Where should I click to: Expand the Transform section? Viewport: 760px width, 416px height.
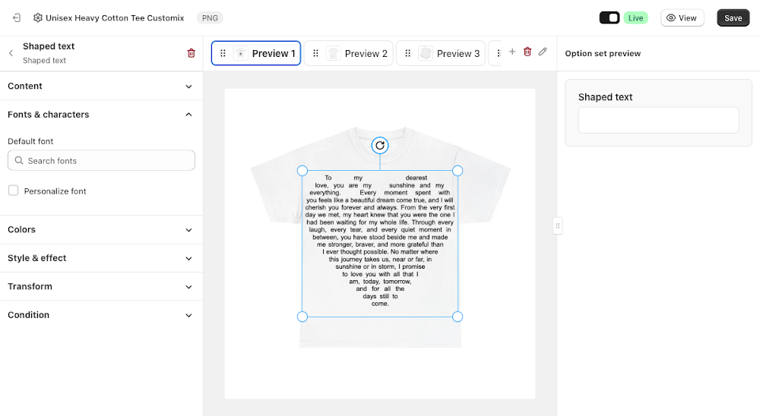pos(101,287)
